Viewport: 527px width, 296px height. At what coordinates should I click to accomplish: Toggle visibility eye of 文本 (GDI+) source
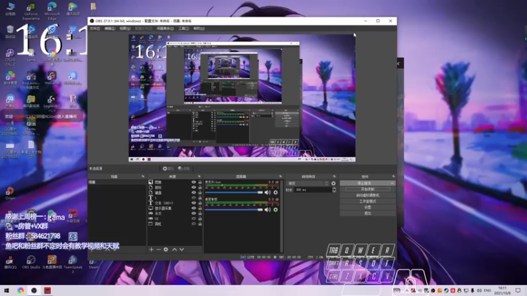[x=194, y=203]
